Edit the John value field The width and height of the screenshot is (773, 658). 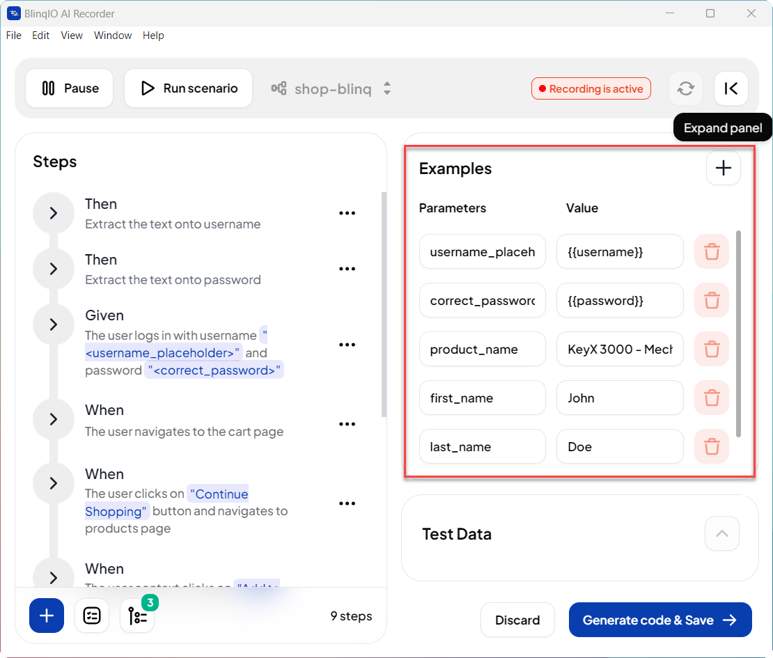[x=620, y=398]
